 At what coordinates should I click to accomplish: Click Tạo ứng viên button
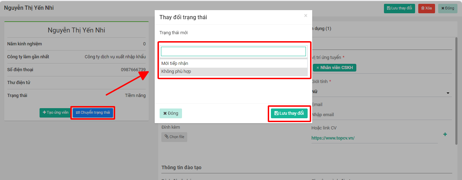coord(55,113)
